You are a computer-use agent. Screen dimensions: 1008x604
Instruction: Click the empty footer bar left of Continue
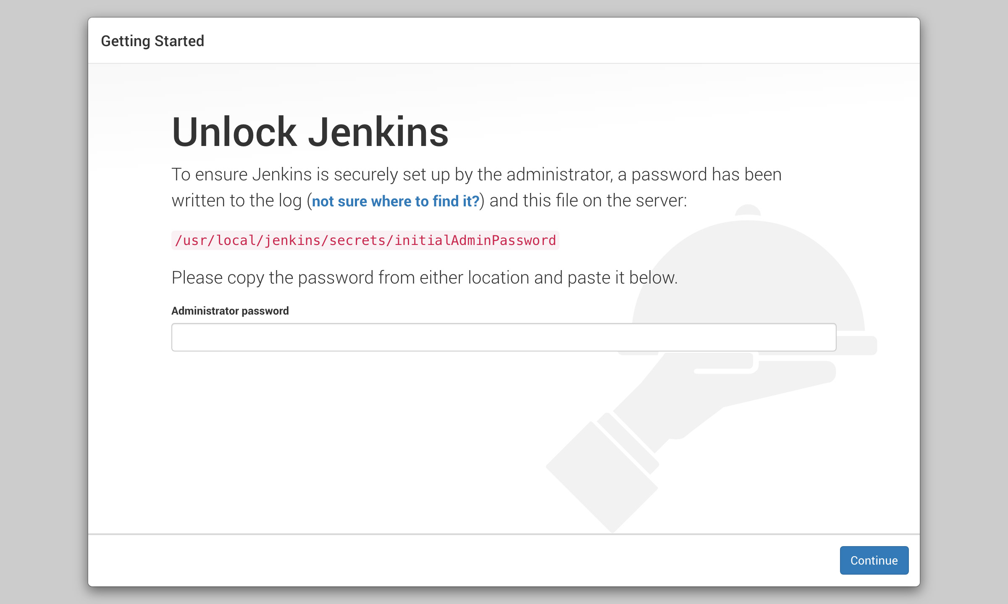(x=420, y=560)
